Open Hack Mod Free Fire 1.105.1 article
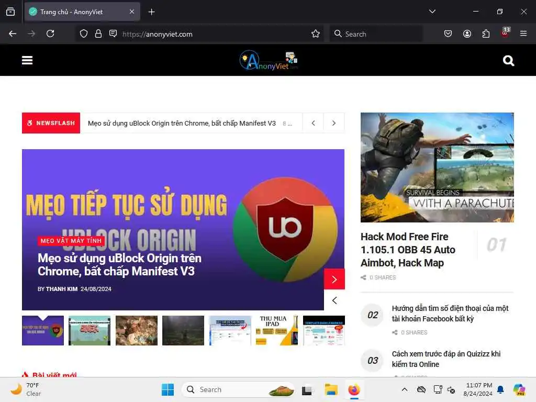Screen dimensions: 536x402 [408, 250]
